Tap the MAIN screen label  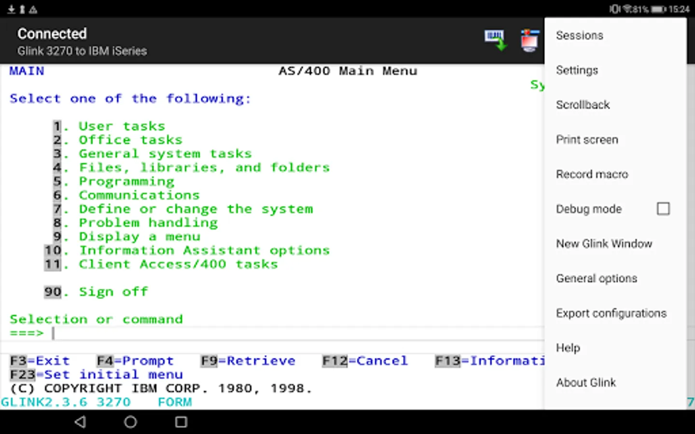pos(27,71)
